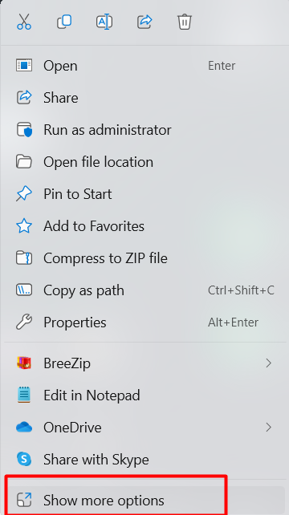Choose Edit in Notepad
Screen dimensions: 289x515
(144, 395)
